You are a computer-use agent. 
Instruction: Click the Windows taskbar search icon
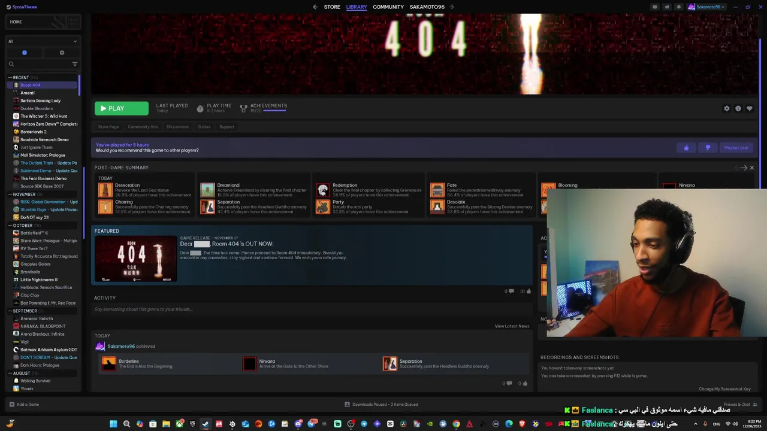126,424
